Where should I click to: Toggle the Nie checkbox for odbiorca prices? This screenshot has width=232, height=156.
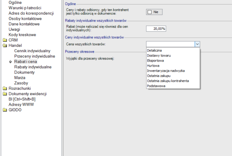tap(150, 12)
